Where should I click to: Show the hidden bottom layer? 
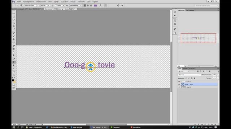pos(179,87)
